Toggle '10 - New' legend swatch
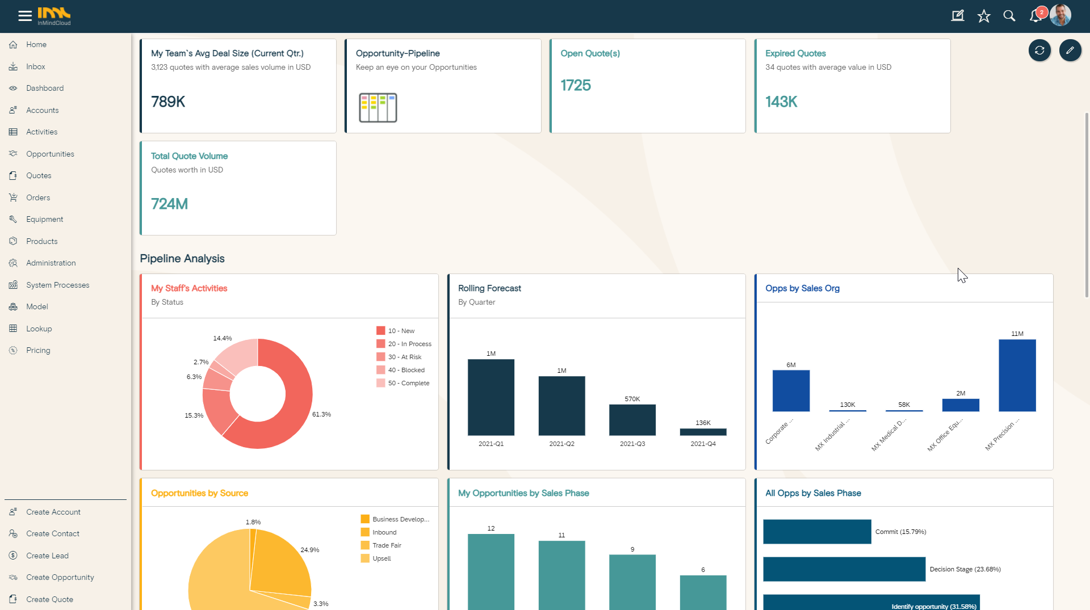1090x610 pixels. click(381, 331)
